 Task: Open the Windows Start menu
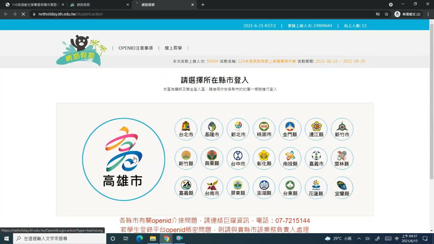6,239
